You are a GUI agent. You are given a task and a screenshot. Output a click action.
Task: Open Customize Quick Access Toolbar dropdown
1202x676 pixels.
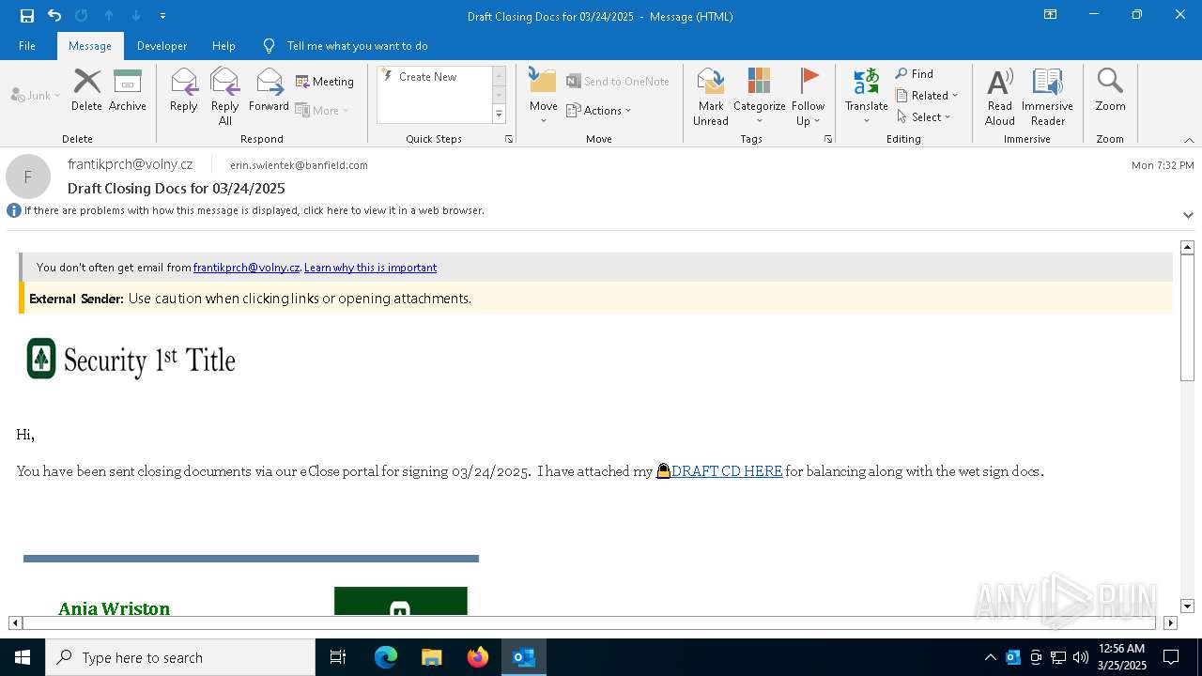coord(163,16)
